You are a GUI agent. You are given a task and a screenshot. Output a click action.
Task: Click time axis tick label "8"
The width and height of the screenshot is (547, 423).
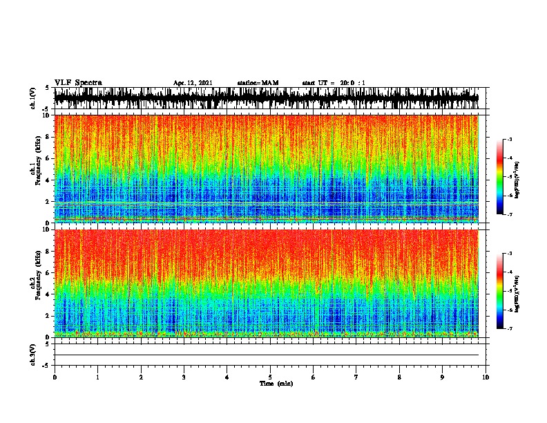(399, 377)
